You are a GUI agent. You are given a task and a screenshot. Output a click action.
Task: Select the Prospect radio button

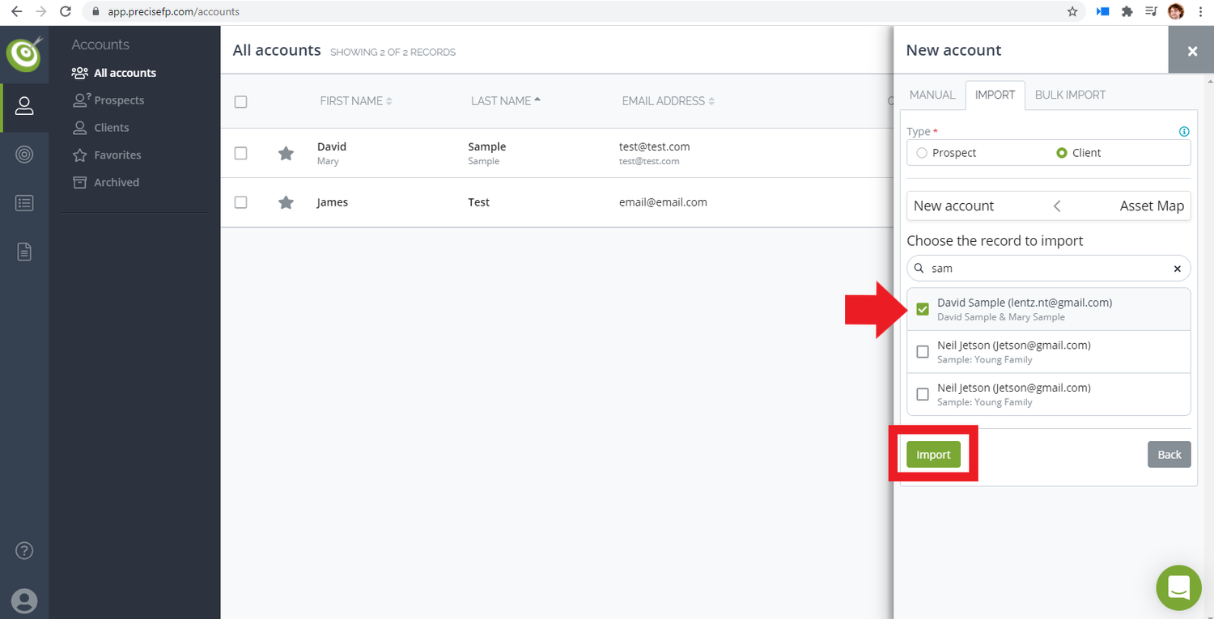coord(922,152)
